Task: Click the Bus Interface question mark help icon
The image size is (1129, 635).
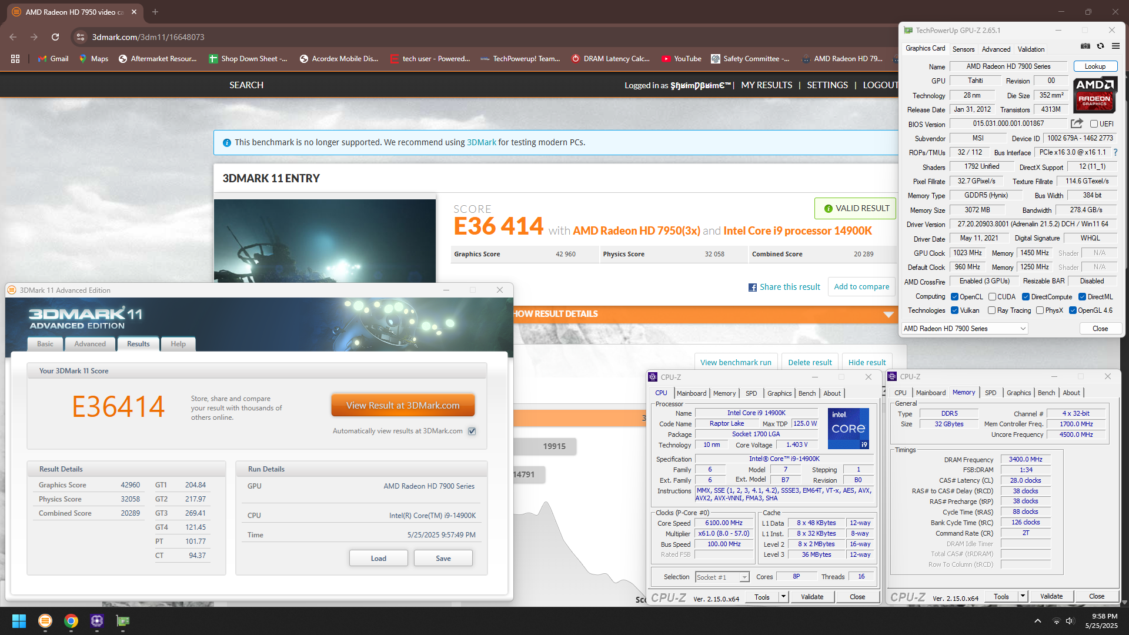Action: (1115, 152)
